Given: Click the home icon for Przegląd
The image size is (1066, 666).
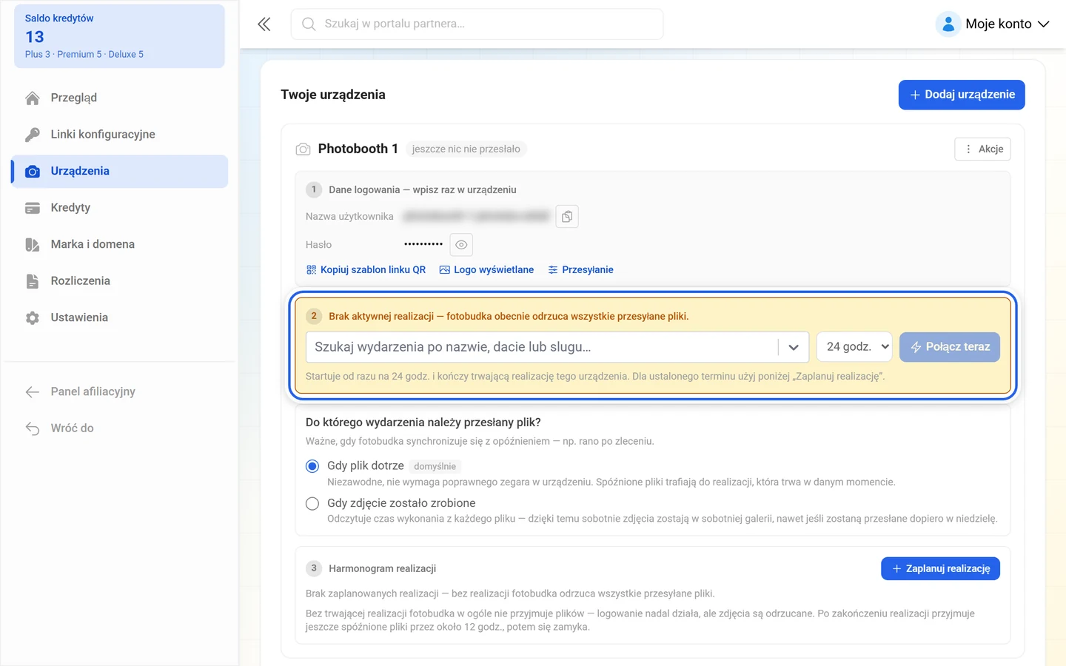Looking at the screenshot, I should click(x=33, y=98).
